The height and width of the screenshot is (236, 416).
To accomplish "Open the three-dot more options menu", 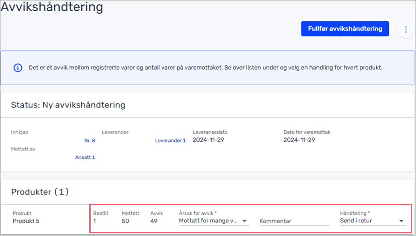I will [x=405, y=29].
